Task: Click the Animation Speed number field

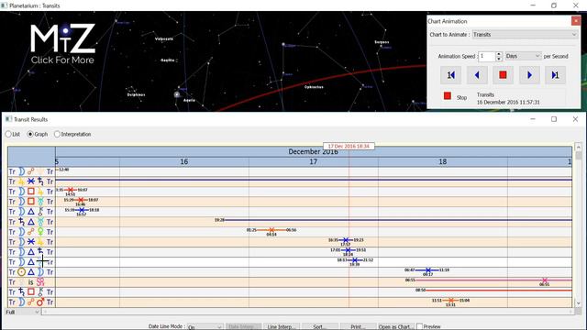Action: [487, 56]
